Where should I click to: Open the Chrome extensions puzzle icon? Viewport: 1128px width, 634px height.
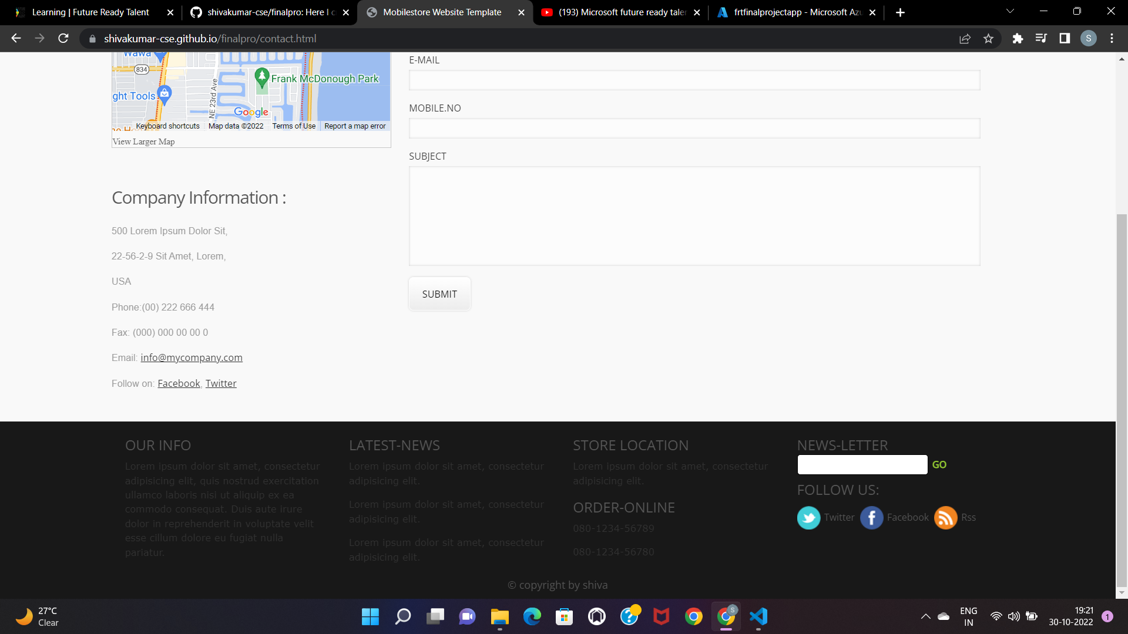(1018, 38)
